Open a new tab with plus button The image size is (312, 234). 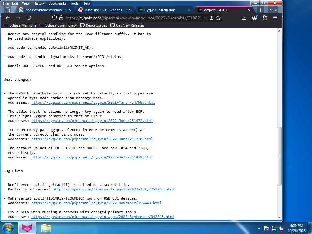(x=260, y=10)
